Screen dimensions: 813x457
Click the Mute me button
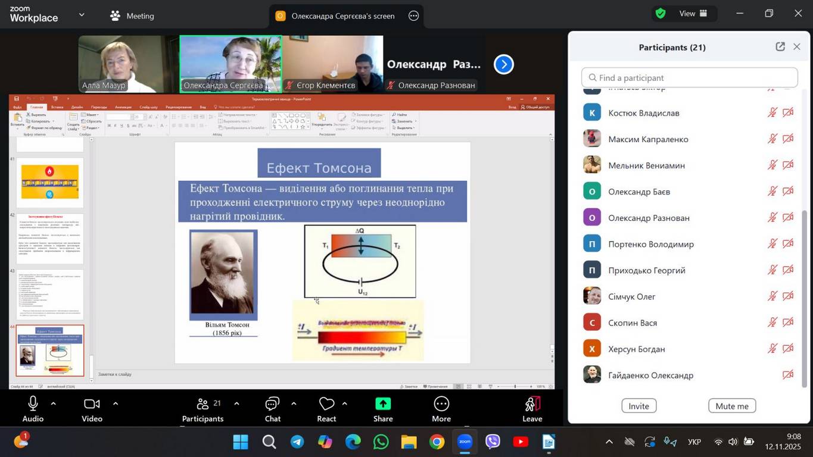(731, 406)
